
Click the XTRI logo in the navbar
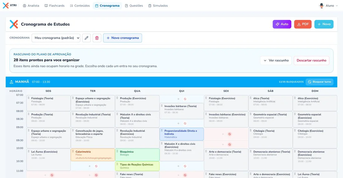(x=10, y=6)
